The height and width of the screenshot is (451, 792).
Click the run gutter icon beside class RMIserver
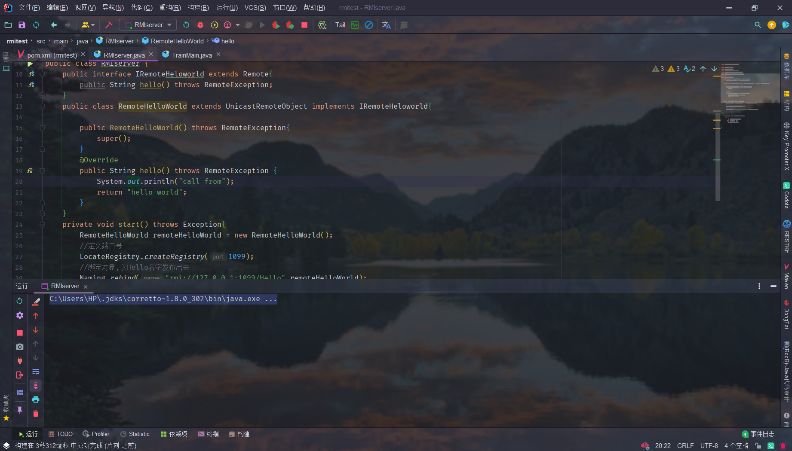coord(30,64)
